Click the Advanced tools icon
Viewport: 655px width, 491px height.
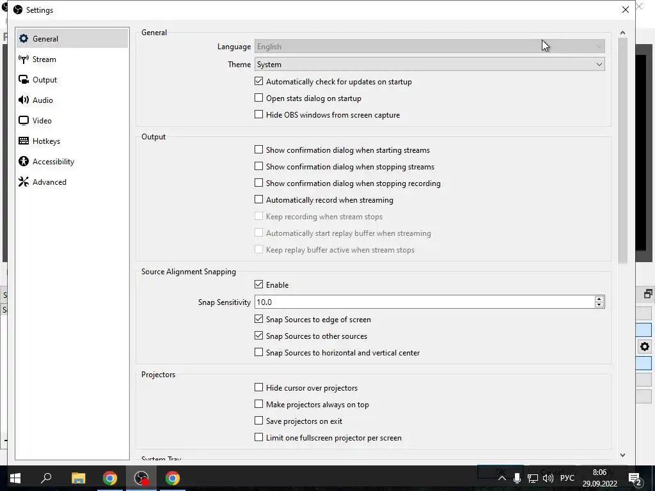tap(24, 182)
